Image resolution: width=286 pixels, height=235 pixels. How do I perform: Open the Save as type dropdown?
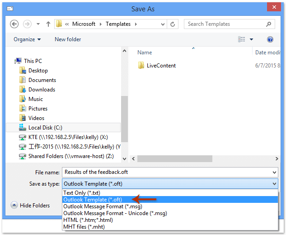click(x=170, y=184)
